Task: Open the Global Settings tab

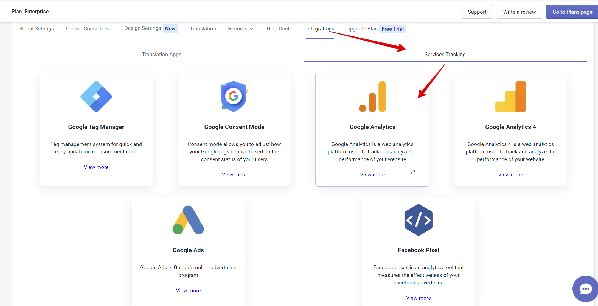Action: (x=36, y=29)
